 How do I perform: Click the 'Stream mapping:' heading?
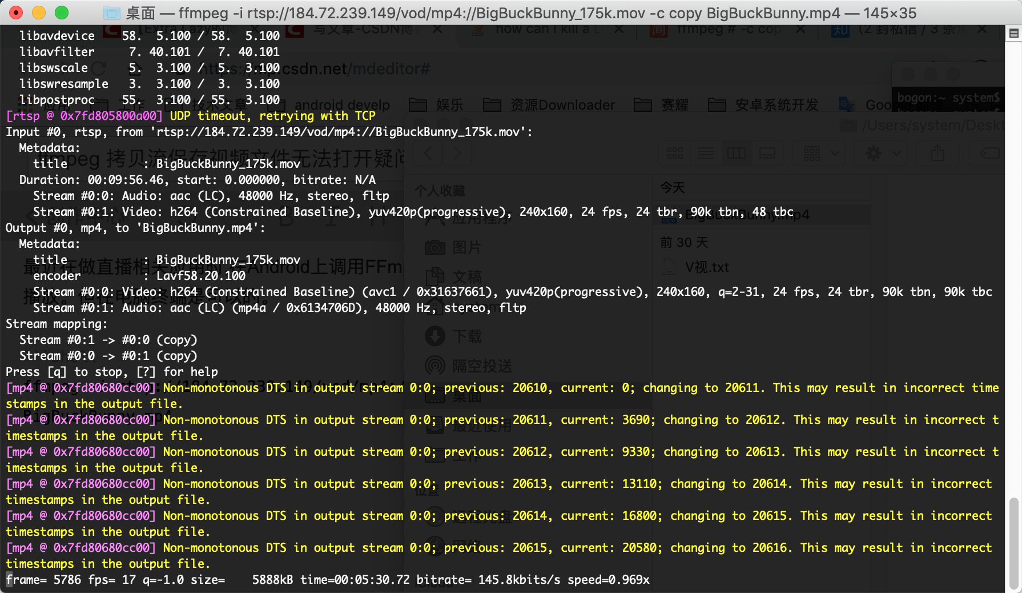(x=57, y=323)
